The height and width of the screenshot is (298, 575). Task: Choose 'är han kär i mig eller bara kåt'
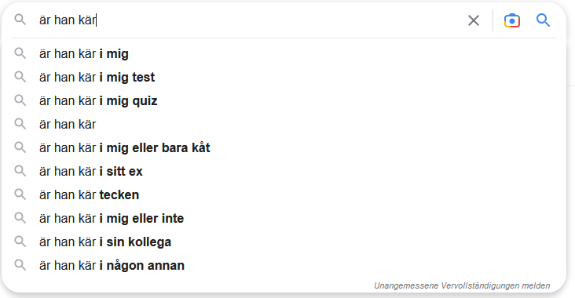pos(284,147)
